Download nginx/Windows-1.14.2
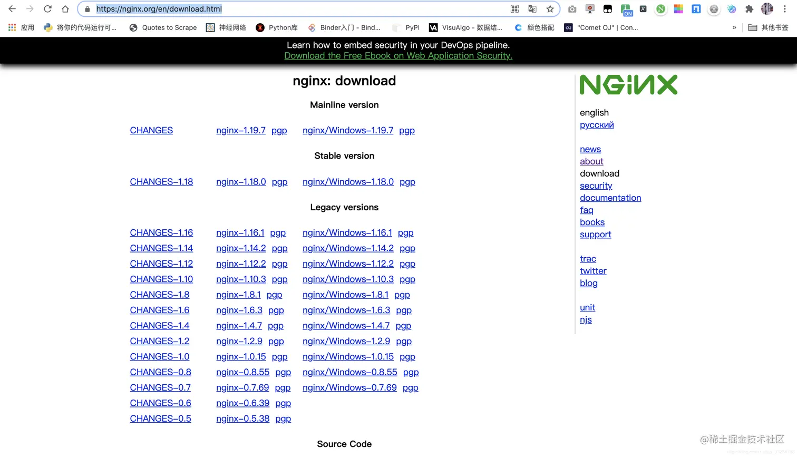 (x=348, y=248)
